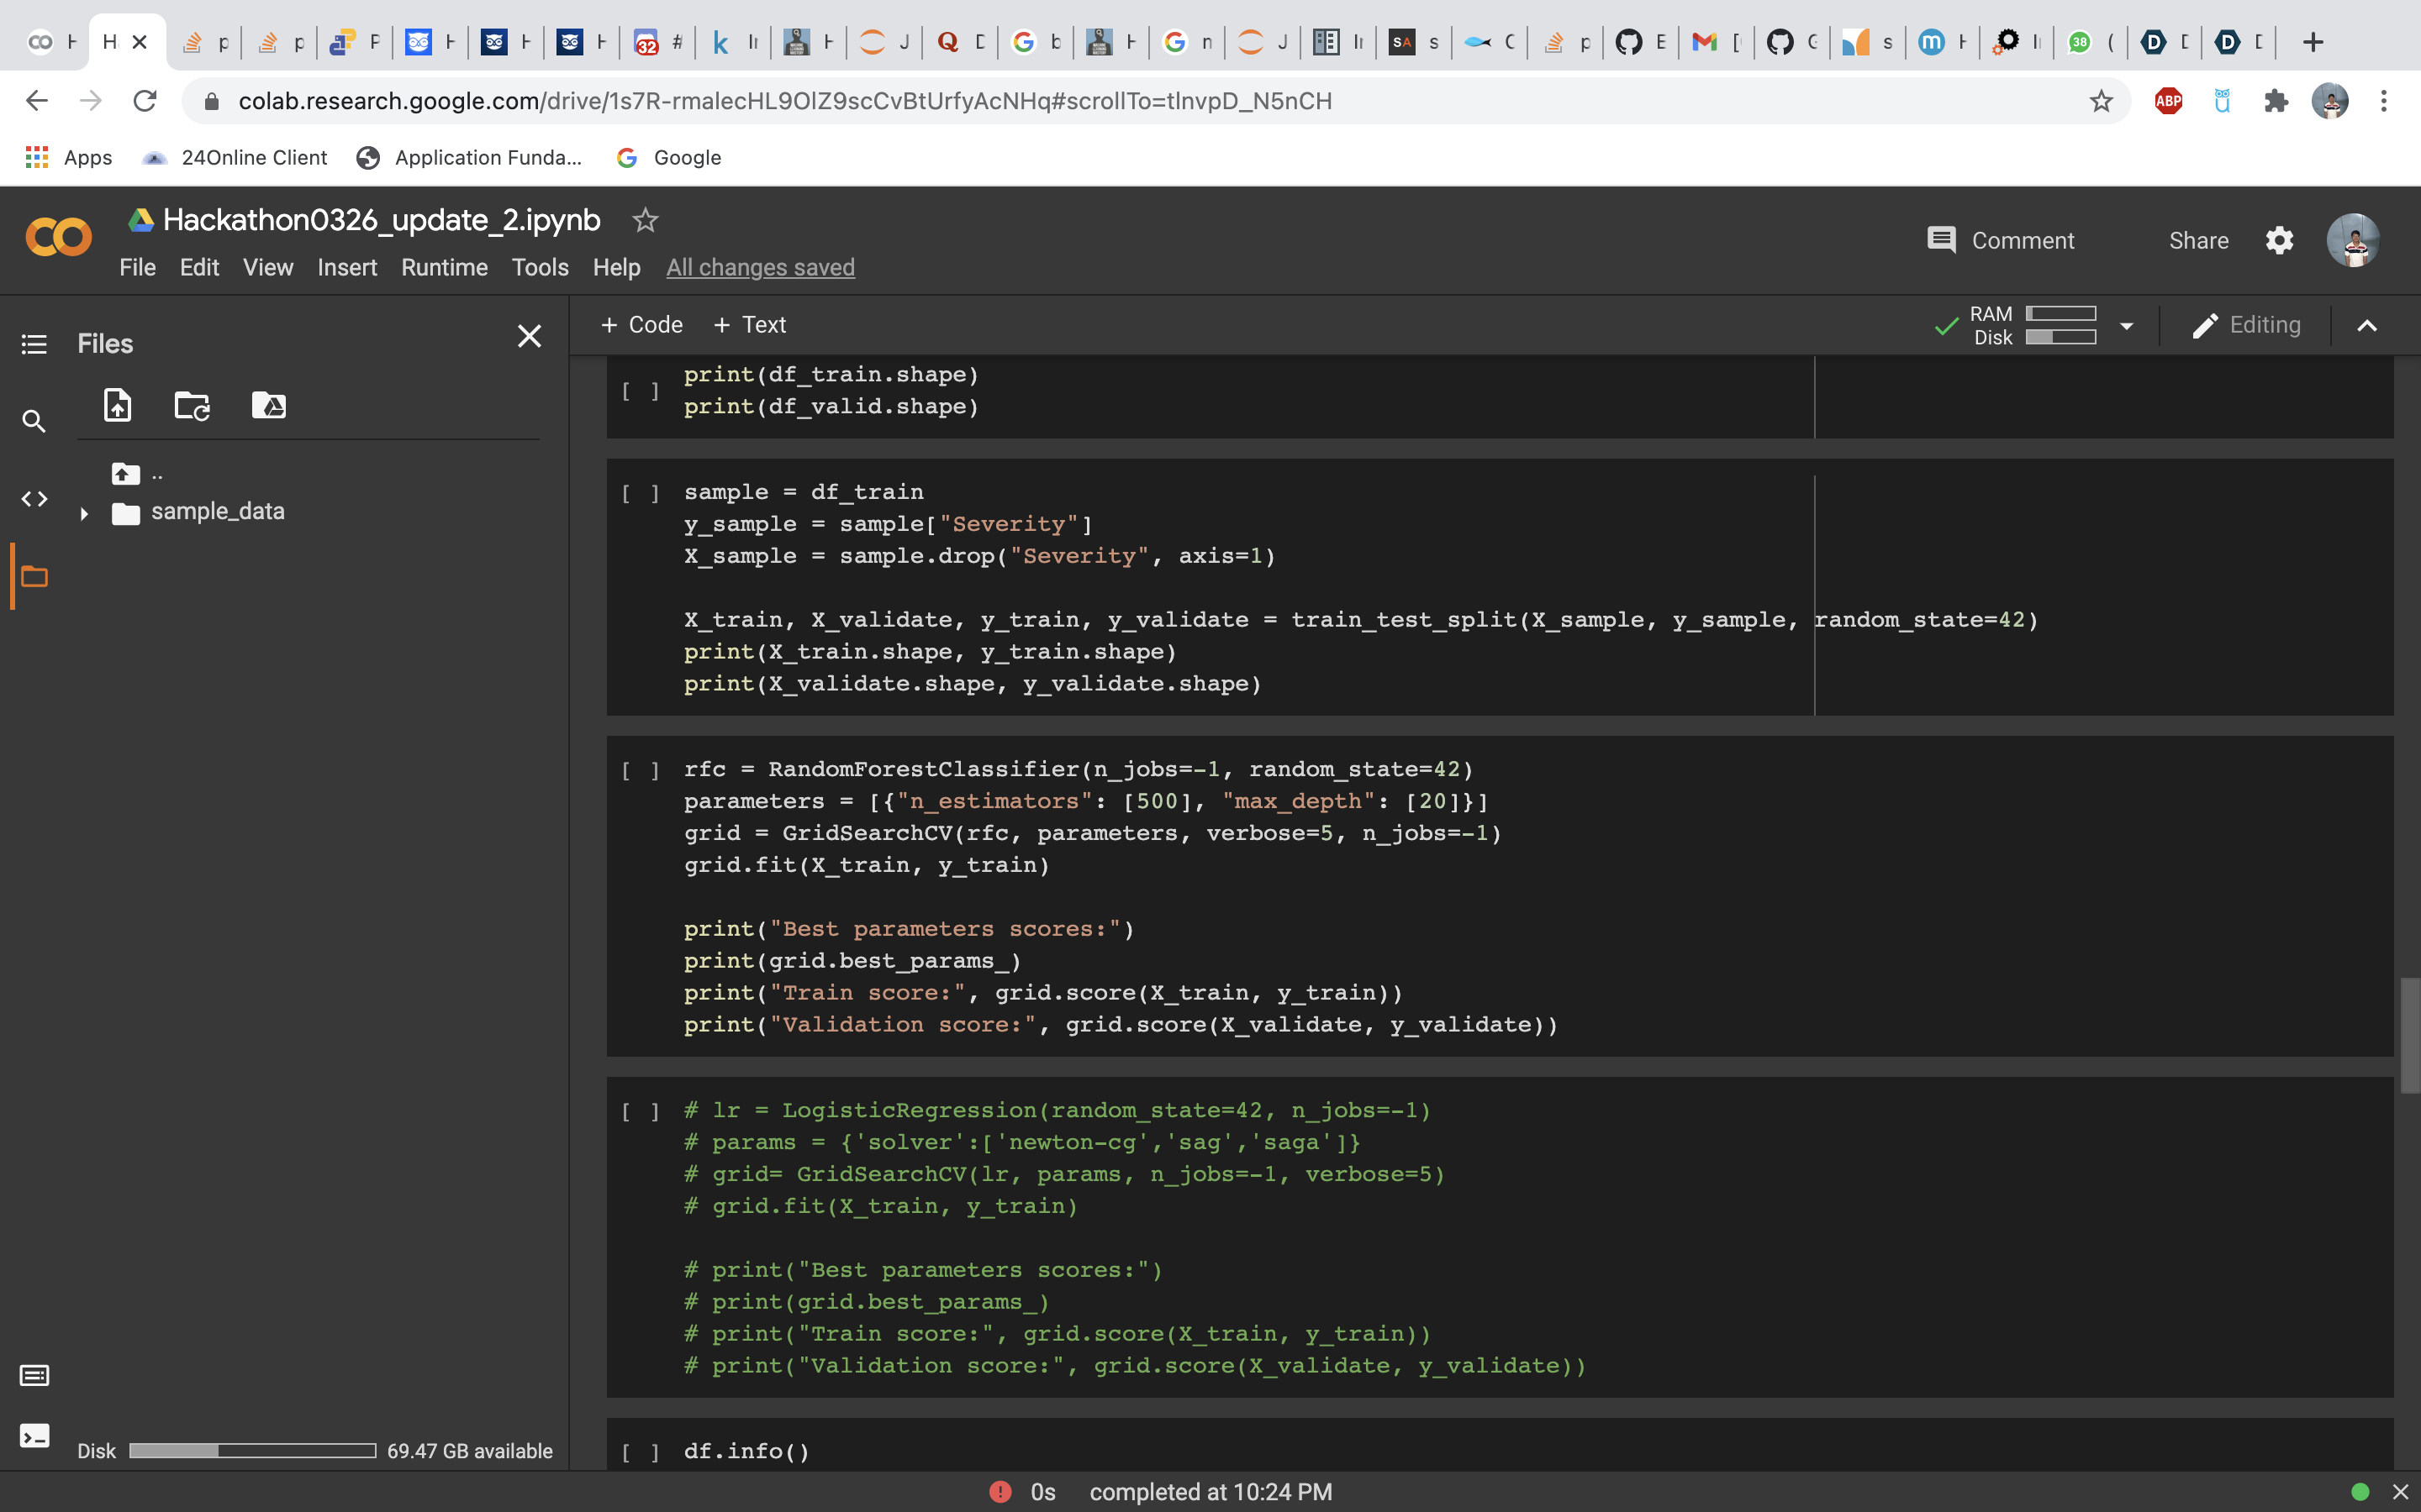Screen dimensions: 2421x1512
Task: Click the refresh files folder icon
Action: coord(191,405)
